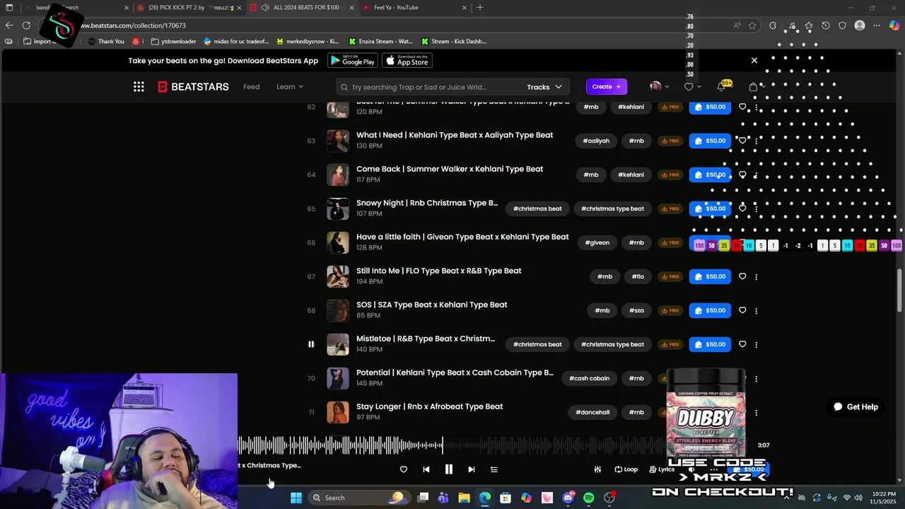Open the Stay Longer beat thumbnail
Image resolution: width=905 pixels, height=509 pixels.
pyautogui.click(x=338, y=412)
